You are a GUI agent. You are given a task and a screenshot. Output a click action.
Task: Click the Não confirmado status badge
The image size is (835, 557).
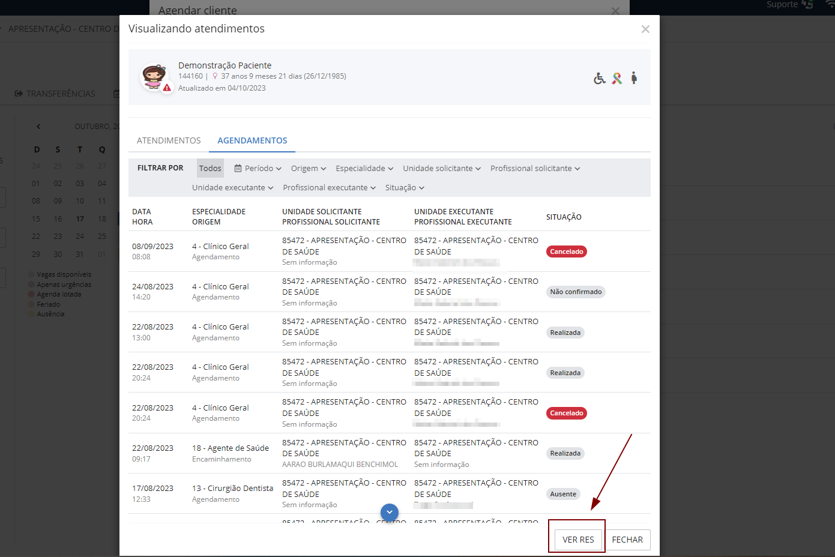point(576,292)
